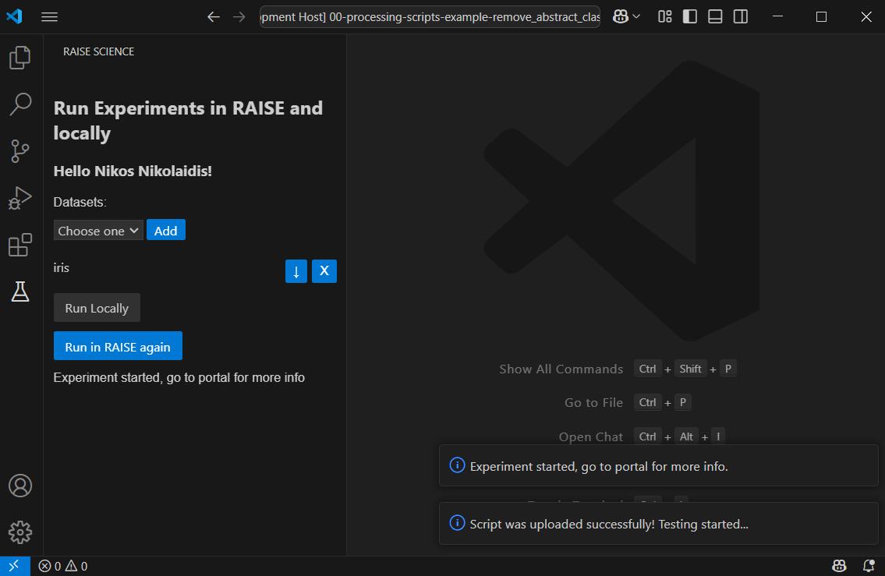Minimize the VS Code window
885x576 pixels.
[x=777, y=17]
